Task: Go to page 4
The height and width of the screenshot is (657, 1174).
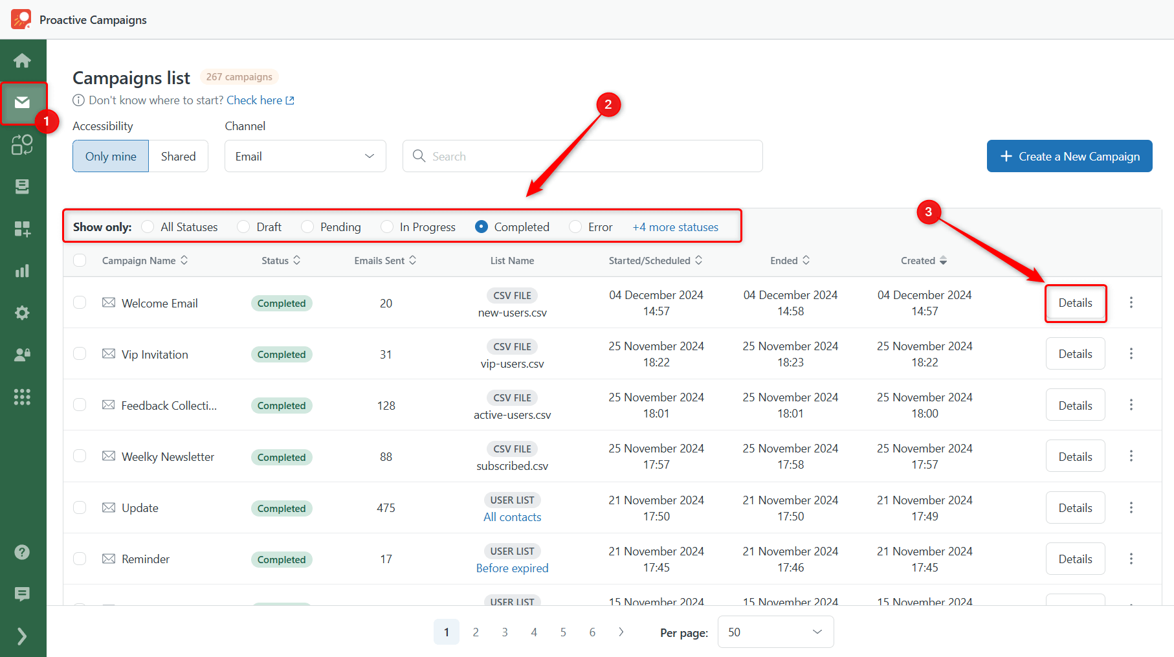Action: point(534,632)
